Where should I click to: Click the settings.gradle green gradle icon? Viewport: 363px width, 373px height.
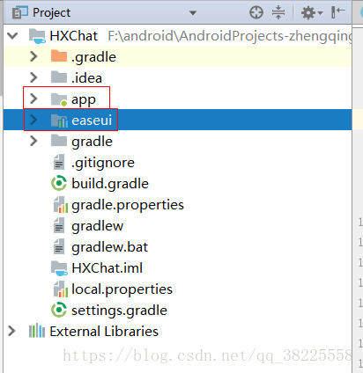point(59,310)
